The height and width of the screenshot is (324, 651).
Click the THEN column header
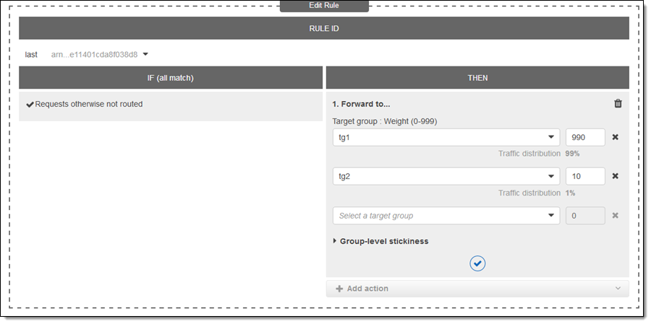click(477, 77)
